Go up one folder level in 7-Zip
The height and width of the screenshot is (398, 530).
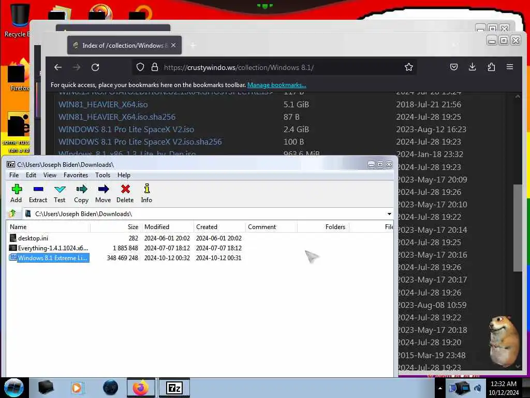pyautogui.click(x=12, y=214)
